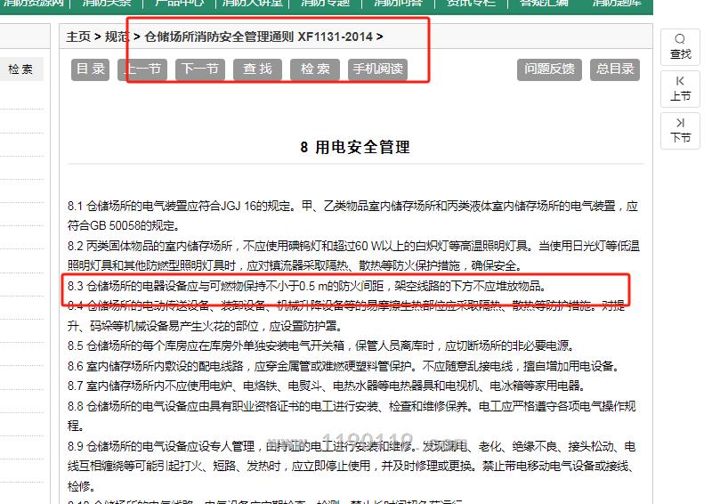The image size is (720, 504).
Task: Go to 主页 in the breadcrumb
Action: (78, 37)
